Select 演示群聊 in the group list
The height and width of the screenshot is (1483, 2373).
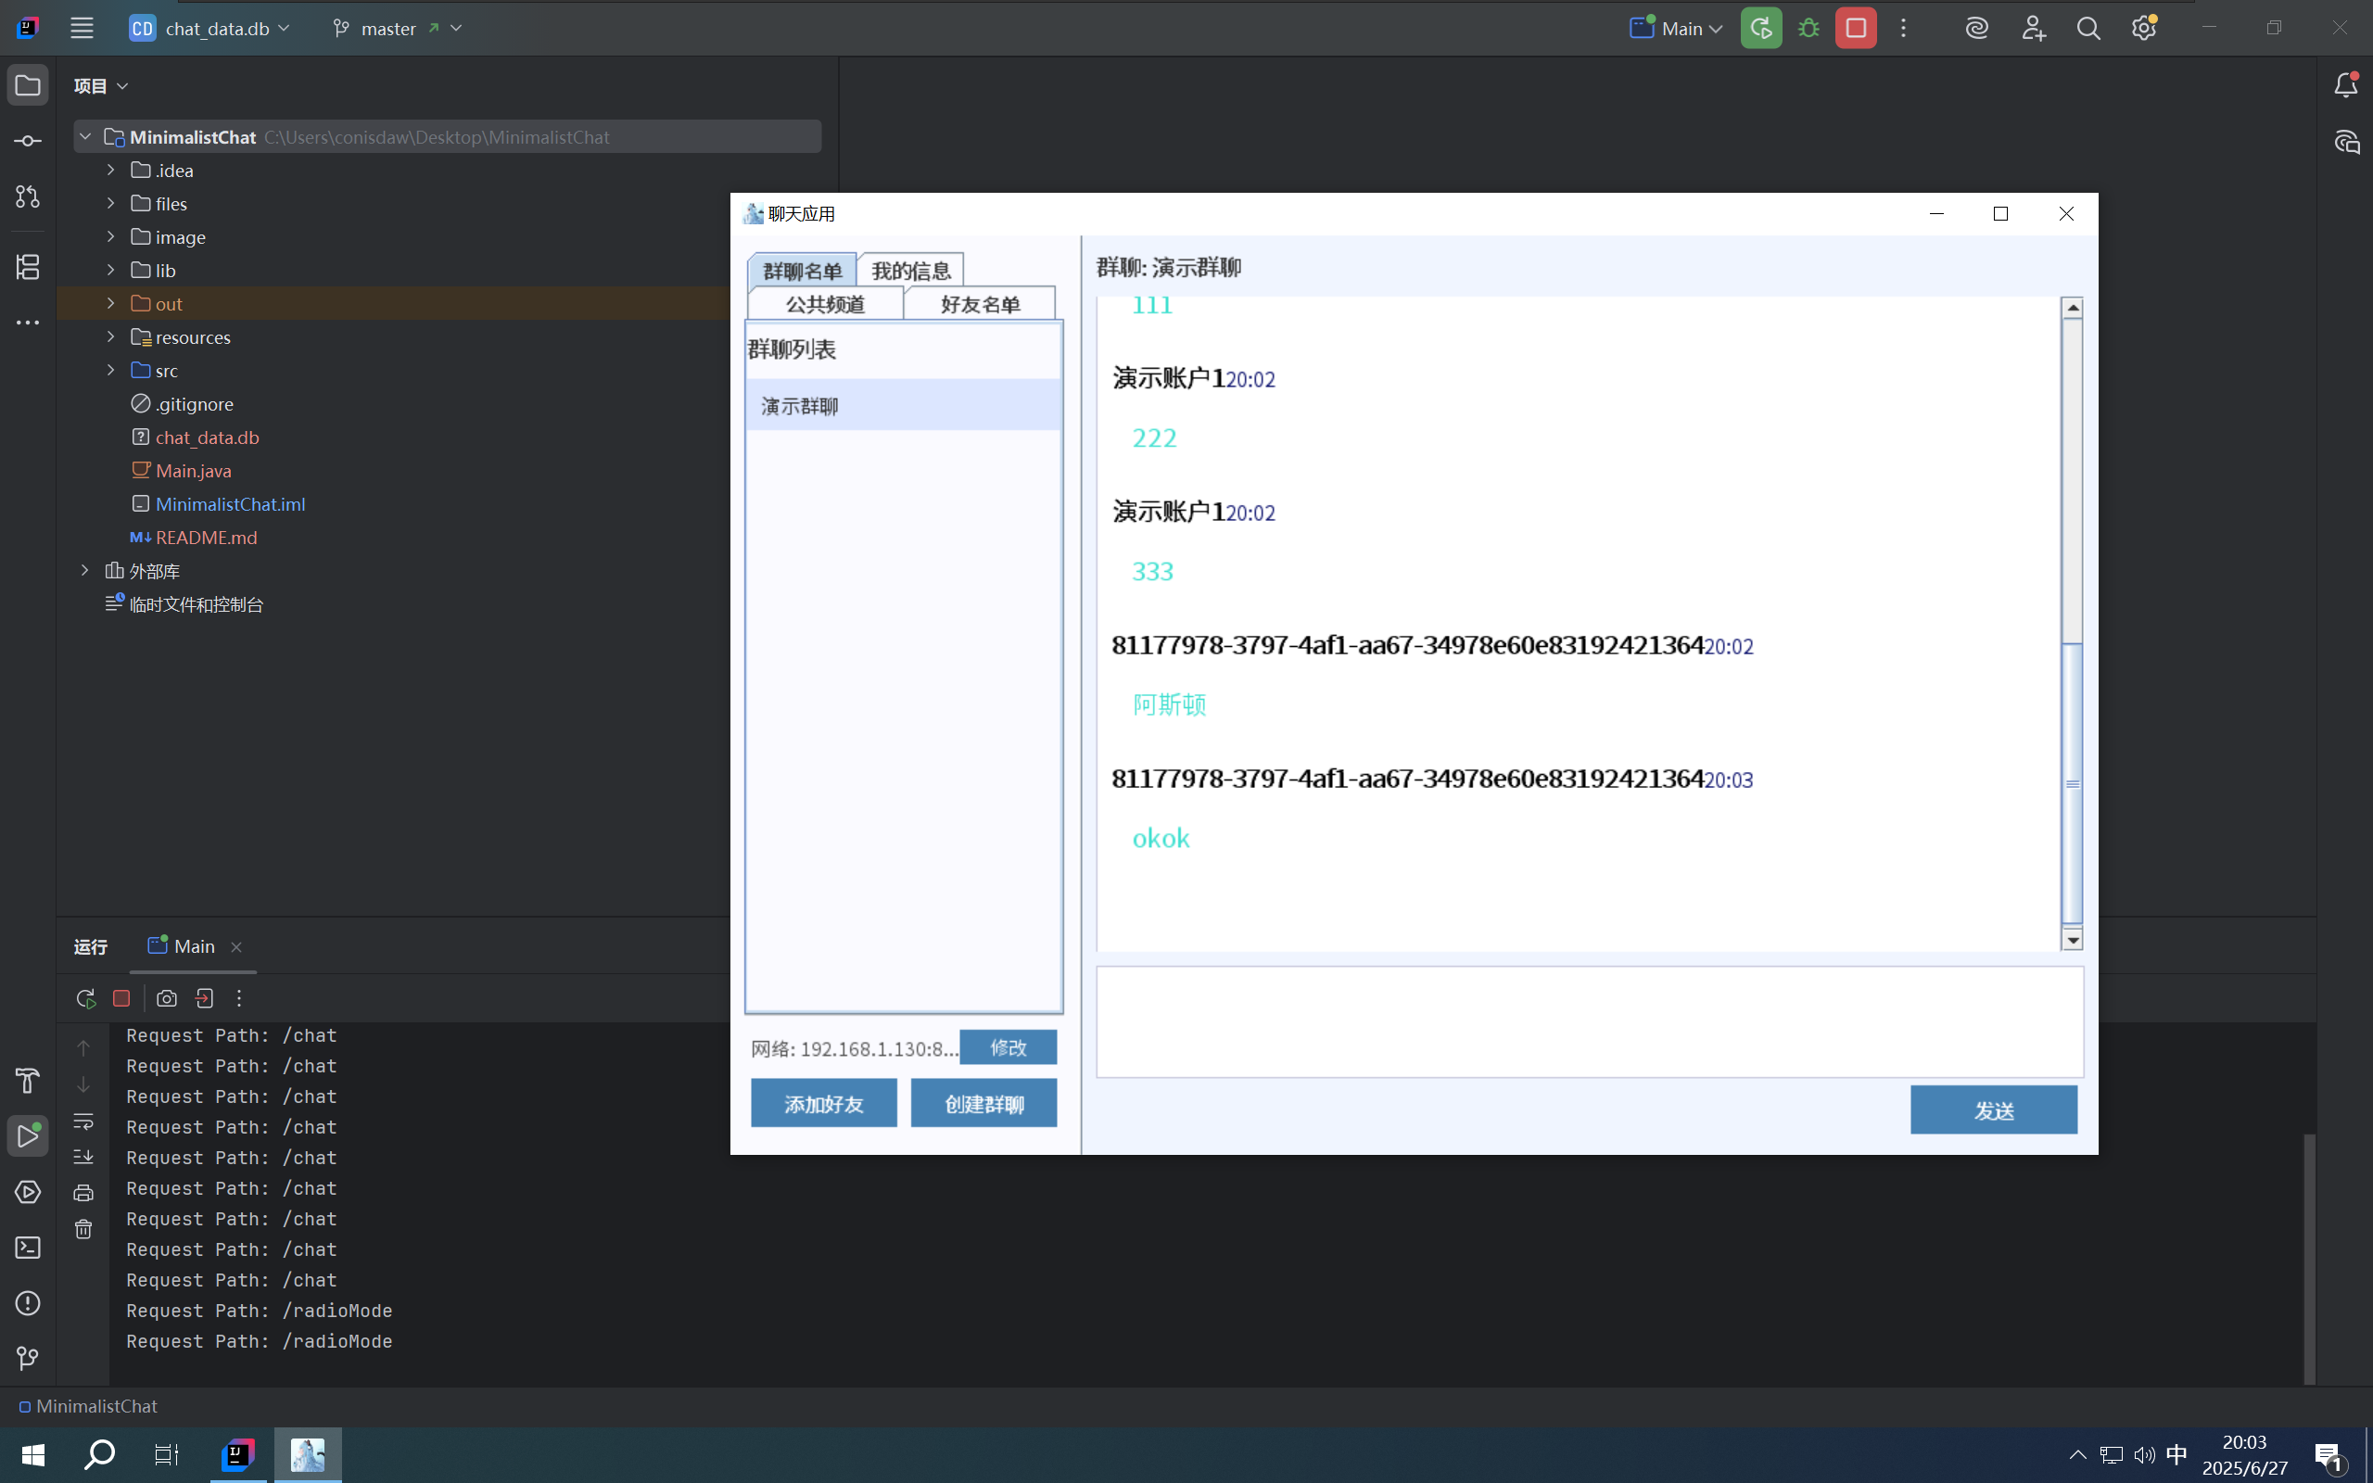pos(903,405)
